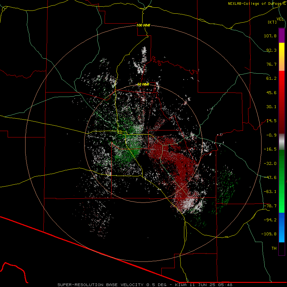The image size is (287, 287).
Task: Click the VEL legend title
Action: [x=280, y=19]
